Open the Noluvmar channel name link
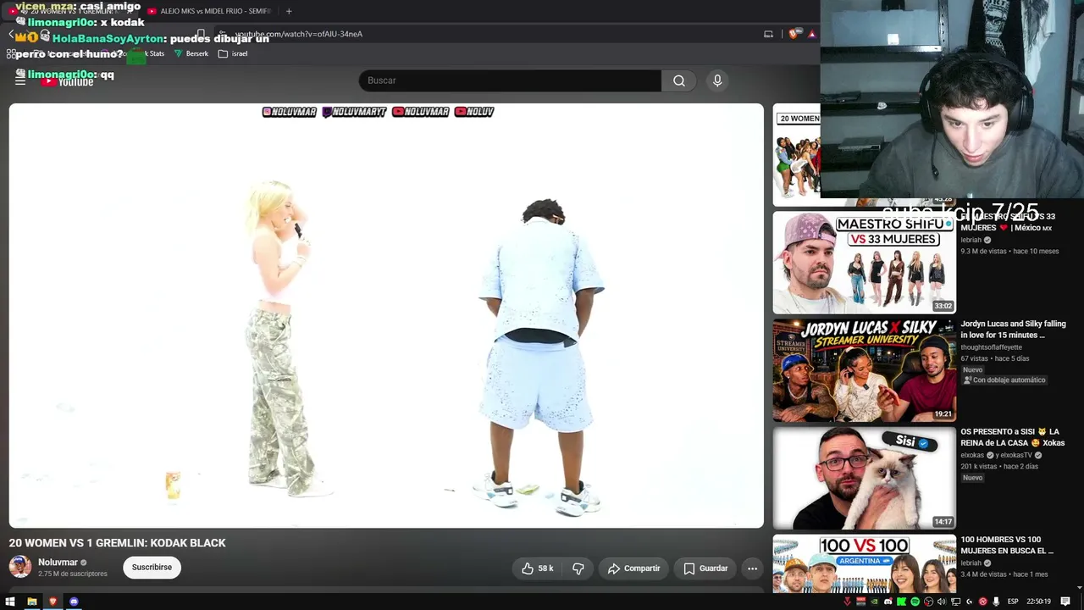Screen dimensions: 1084x610 click(x=58, y=563)
